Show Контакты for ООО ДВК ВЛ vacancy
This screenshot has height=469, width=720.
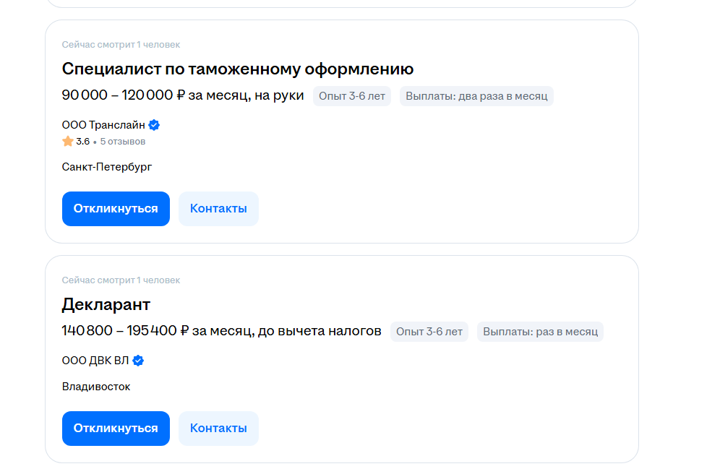click(x=218, y=429)
